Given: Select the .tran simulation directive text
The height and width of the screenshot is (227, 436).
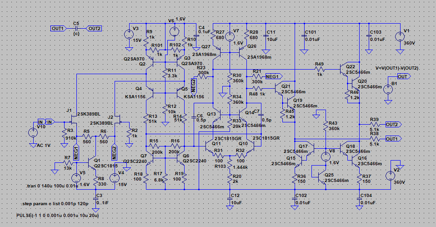Looking at the screenshot, I should point(45,187).
